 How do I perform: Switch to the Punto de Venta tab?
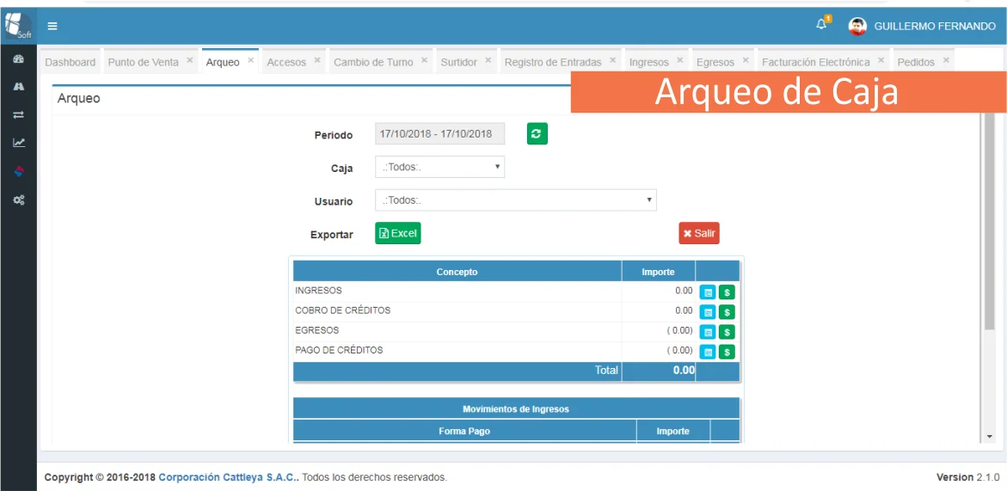[x=143, y=62]
